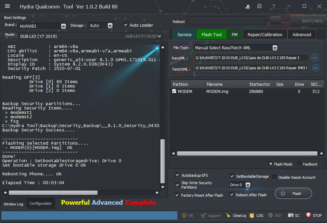Click the Flash button
The width and height of the screenshot is (327, 223).
[293, 194]
